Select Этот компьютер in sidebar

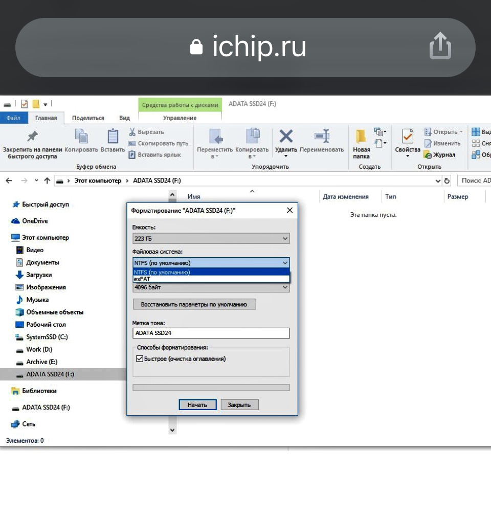pyautogui.click(x=40, y=237)
